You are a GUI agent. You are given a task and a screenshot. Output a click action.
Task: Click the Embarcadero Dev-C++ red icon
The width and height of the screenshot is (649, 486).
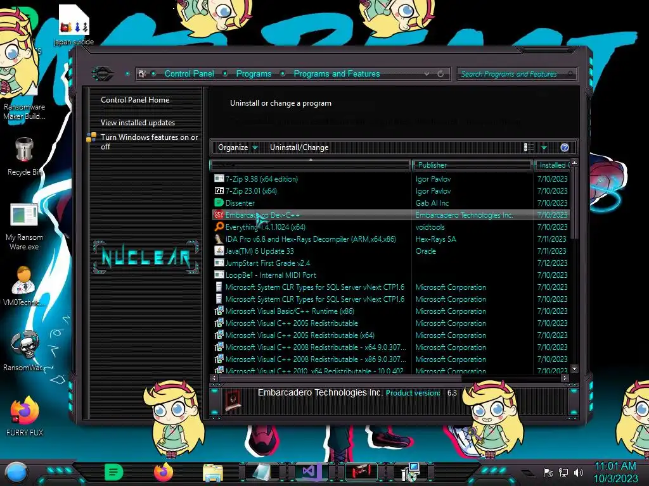(x=219, y=215)
